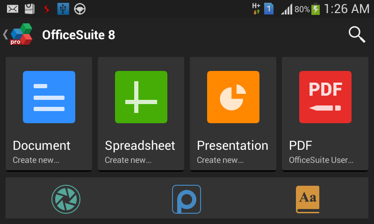The height and width of the screenshot is (224, 374).
Task: Tap the signal strength bars icon
Action: click(x=287, y=9)
